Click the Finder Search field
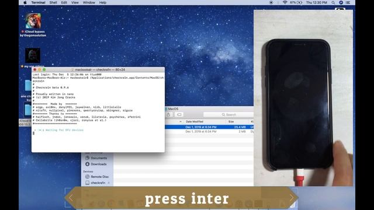 coord(228,114)
